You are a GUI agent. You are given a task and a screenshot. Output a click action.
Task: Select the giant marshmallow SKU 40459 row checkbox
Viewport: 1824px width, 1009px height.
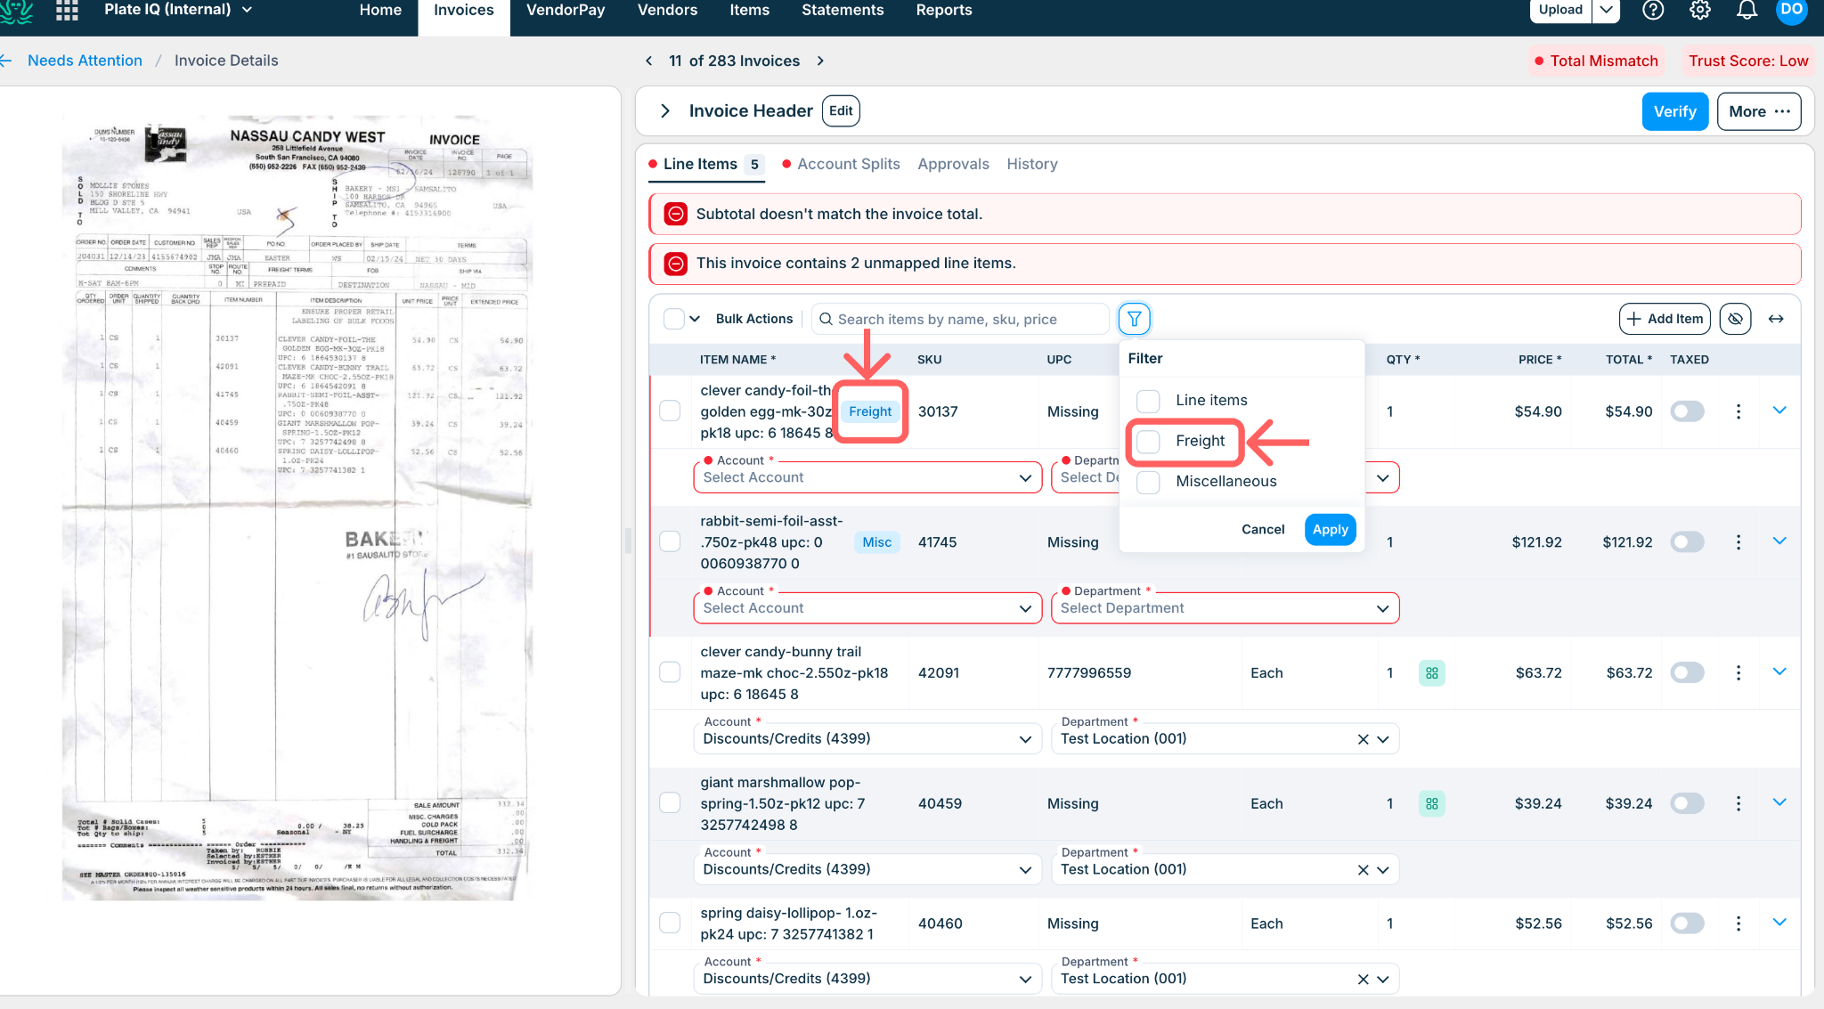pos(670,803)
